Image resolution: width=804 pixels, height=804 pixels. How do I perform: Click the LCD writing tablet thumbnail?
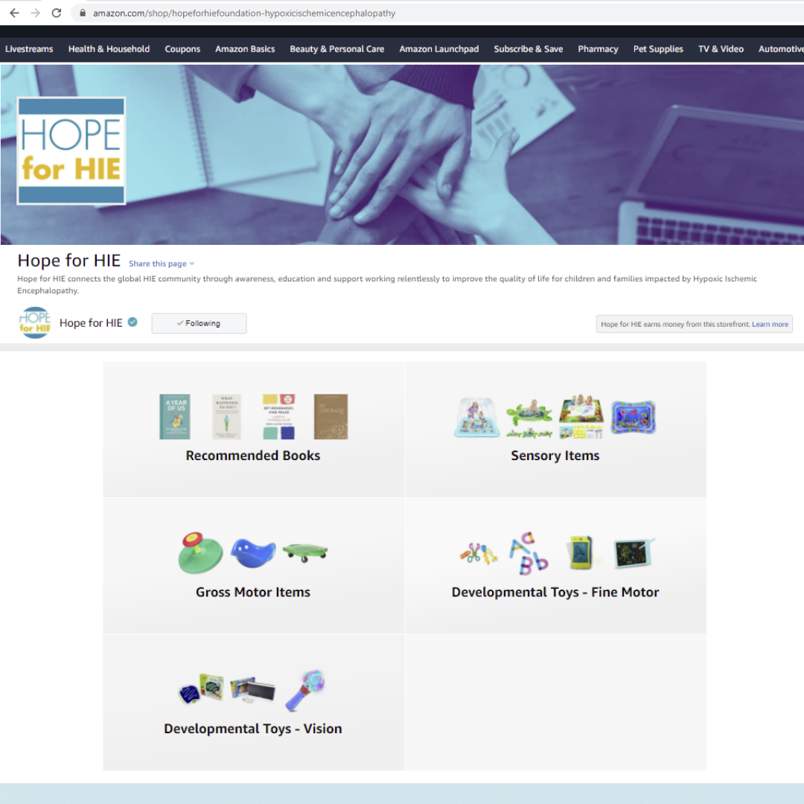634,552
